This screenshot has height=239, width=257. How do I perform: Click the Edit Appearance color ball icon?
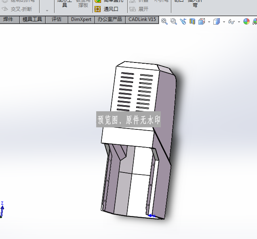pyautogui.click(x=246, y=21)
